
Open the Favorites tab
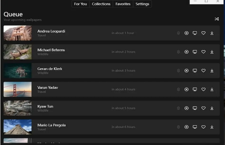click(x=123, y=4)
